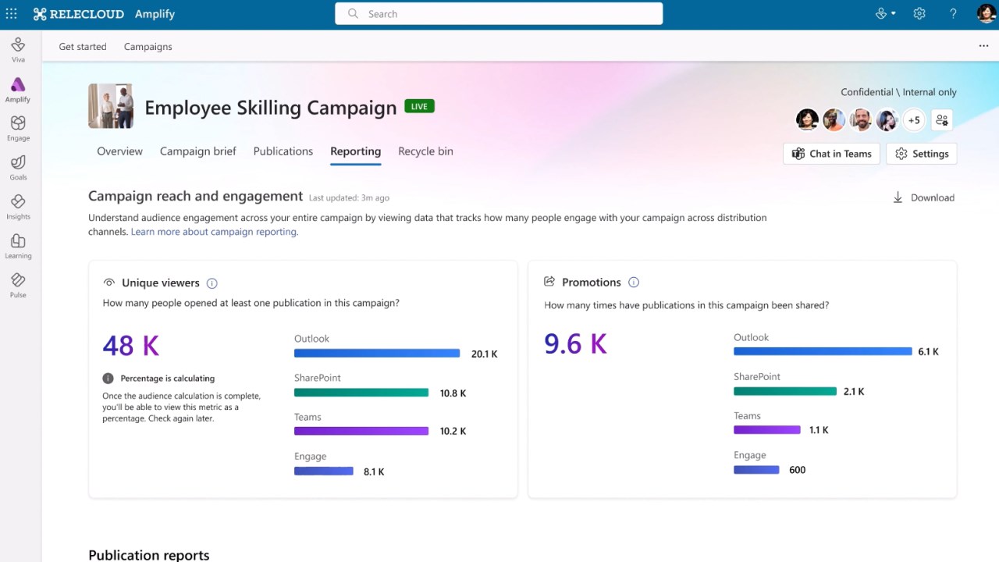Click the Engage bar in Promotions
This screenshot has height=562, width=999.
click(756, 470)
